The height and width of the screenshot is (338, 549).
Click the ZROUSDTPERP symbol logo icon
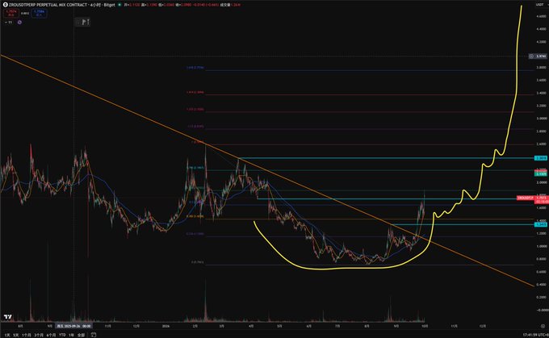(6, 5)
